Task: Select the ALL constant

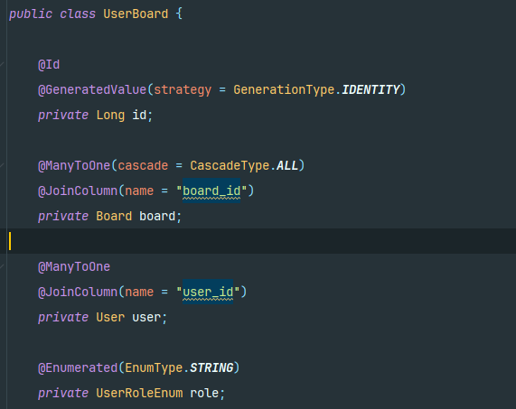Action: pos(287,165)
